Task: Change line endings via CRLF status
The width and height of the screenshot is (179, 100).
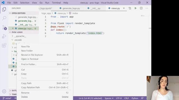Action: (126, 98)
